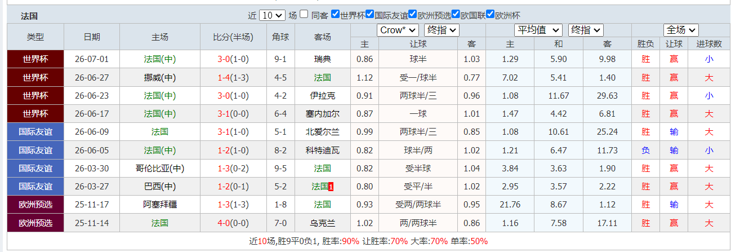The image size is (731, 252).
Task: Open score 1-3(1-3) for 阿塞拜疆 match
Action: click(x=233, y=204)
